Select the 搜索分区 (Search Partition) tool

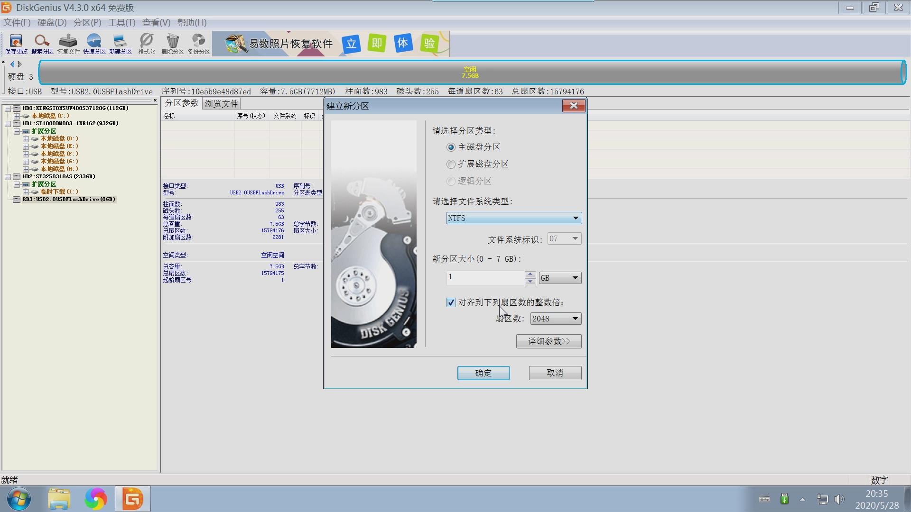[x=42, y=44]
